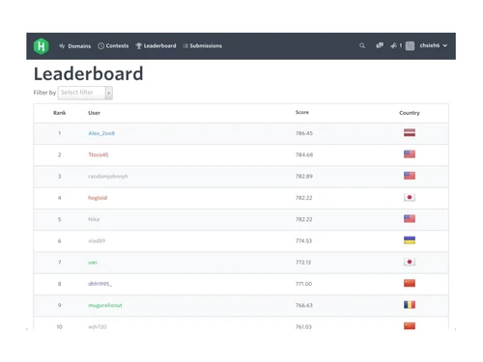The image size is (483, 362).
Task: Select the score 761.03
Action: (x=303, y=326)
